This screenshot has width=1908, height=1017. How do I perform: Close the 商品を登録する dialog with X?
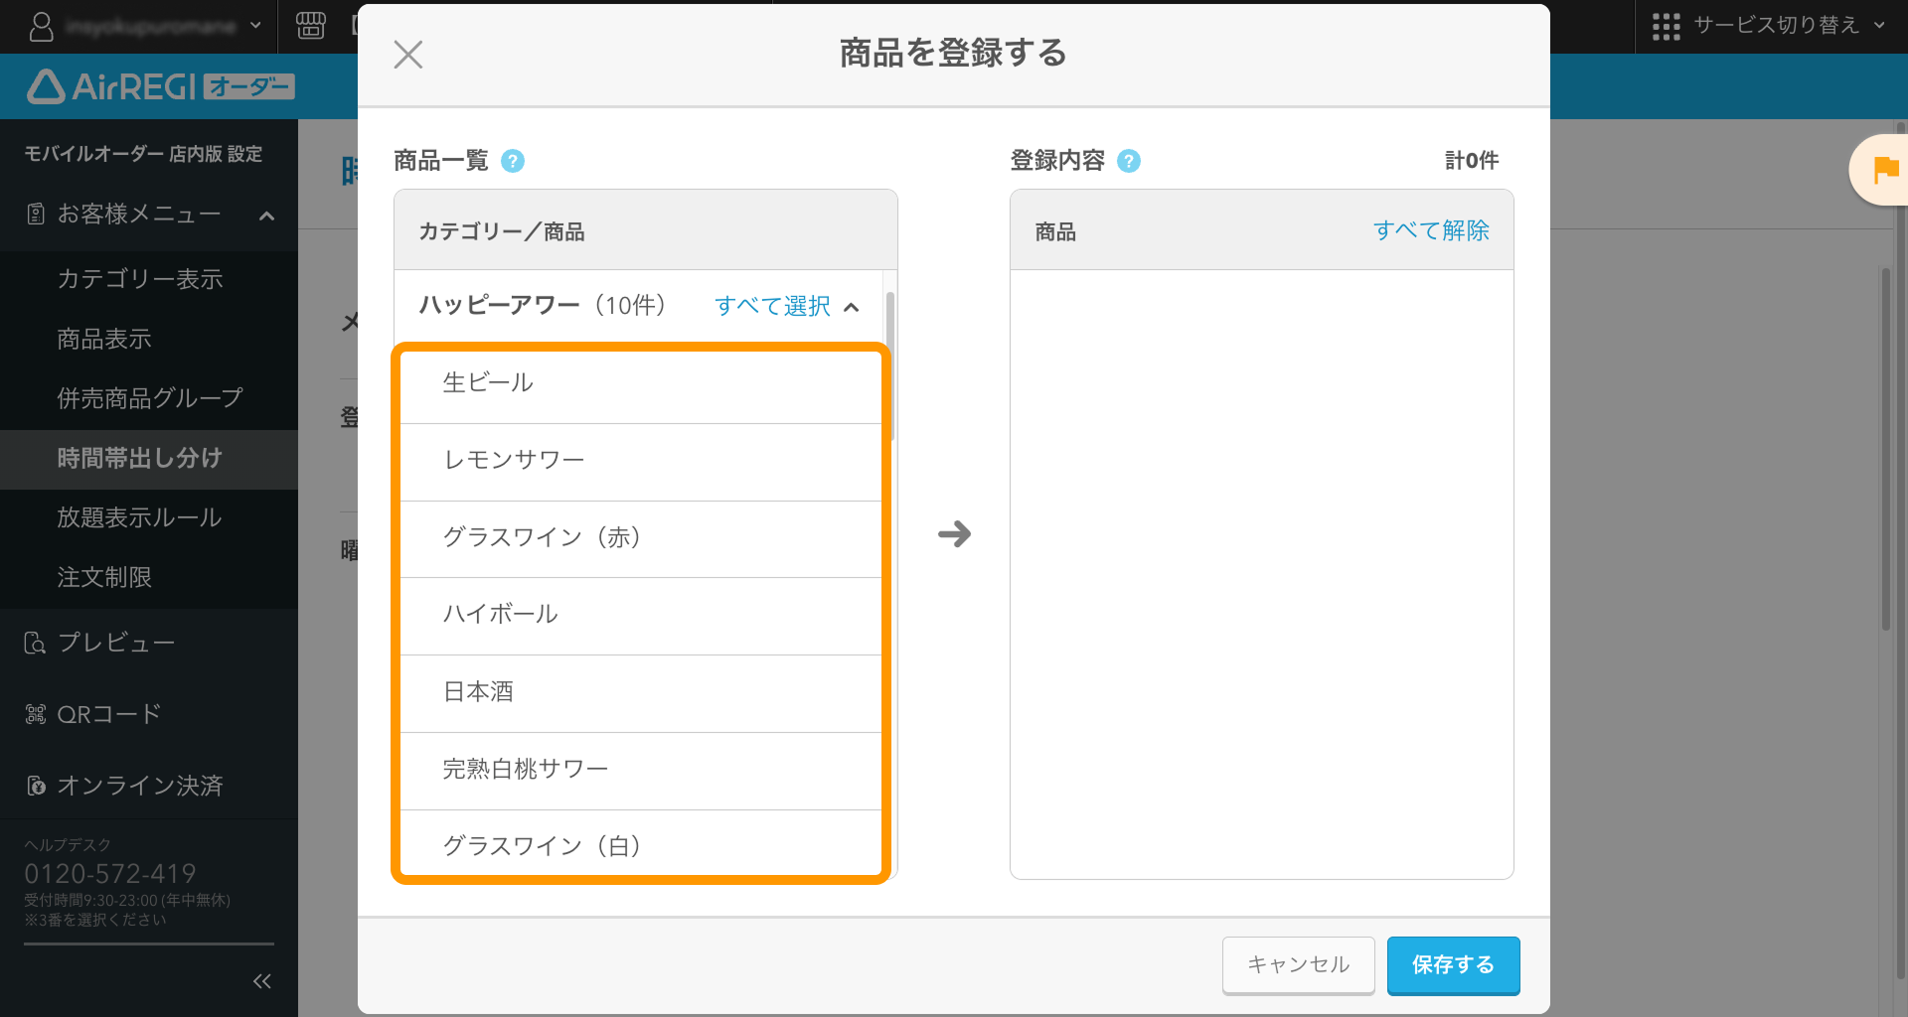[x=408, y=54]
